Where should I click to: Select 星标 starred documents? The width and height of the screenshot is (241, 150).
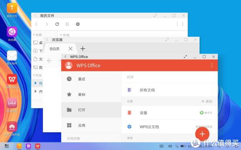(x=91, y=94)
